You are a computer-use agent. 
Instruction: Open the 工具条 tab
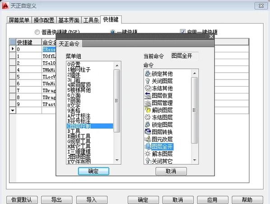click(91, 20)
